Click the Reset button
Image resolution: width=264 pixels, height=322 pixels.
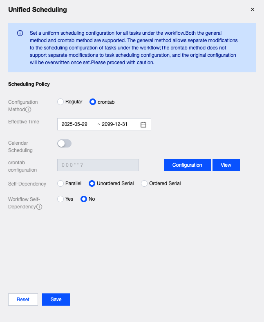tap(23, 300)
